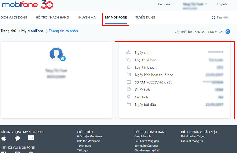Click ĐIỀU KHOẢN & BẢO MẬT heading
This screenshot has height=153, width=237.
[199, 132]
